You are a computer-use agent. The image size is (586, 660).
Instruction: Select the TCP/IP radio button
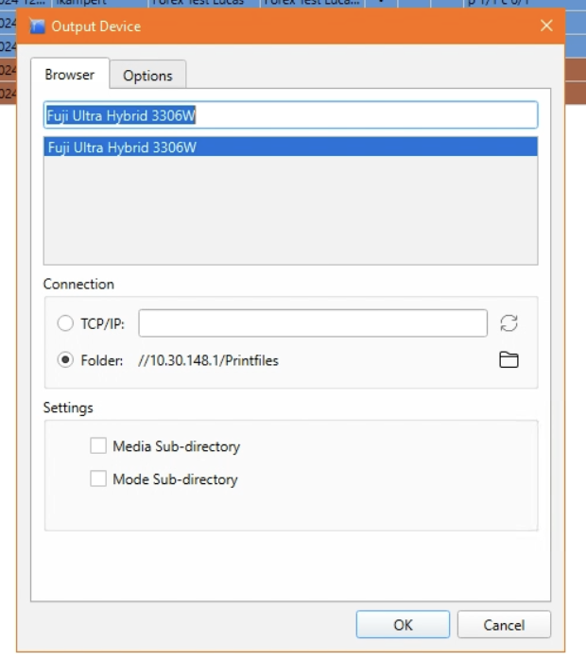(x=65, y=323)
